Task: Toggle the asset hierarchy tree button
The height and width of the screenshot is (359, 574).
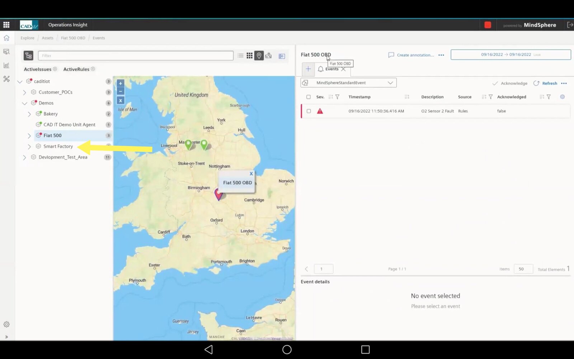Action: 28,56
